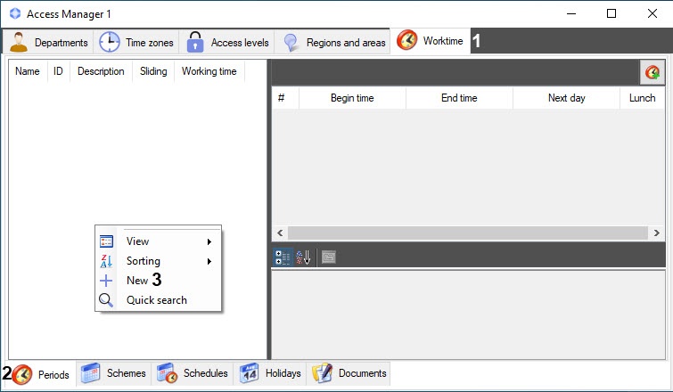Click the Holidays calendar icon
Screen dimensions: 673x392
pos(249,373)
